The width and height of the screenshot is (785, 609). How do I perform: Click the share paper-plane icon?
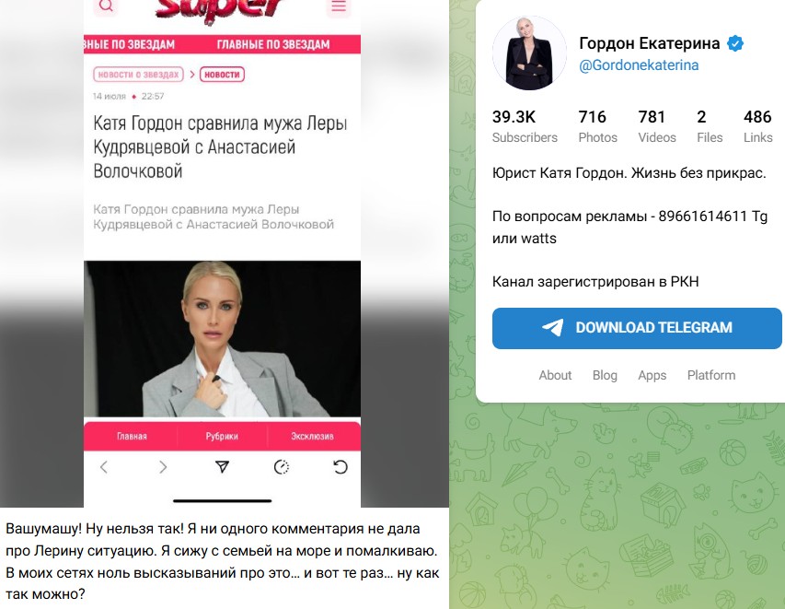222,467
